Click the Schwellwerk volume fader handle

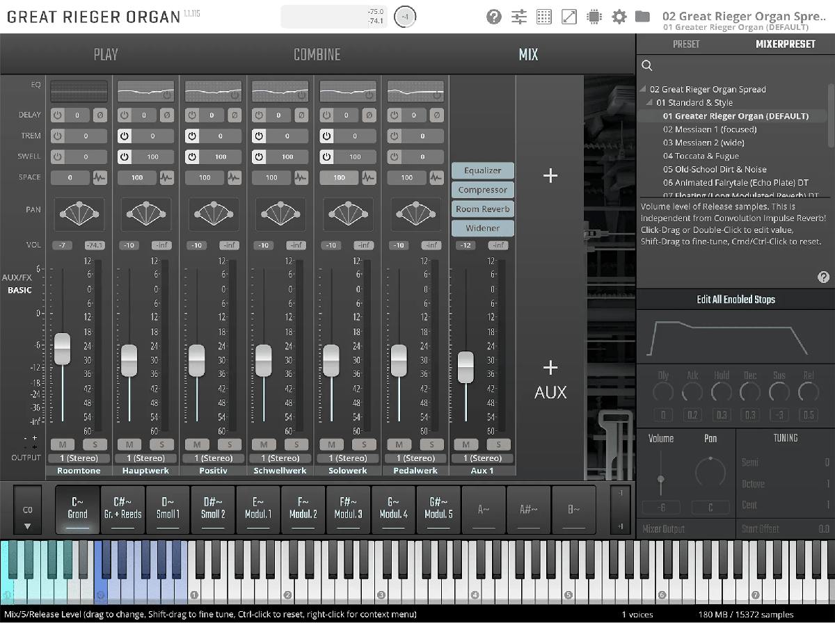pyautogui.click(x=264, y=360)
